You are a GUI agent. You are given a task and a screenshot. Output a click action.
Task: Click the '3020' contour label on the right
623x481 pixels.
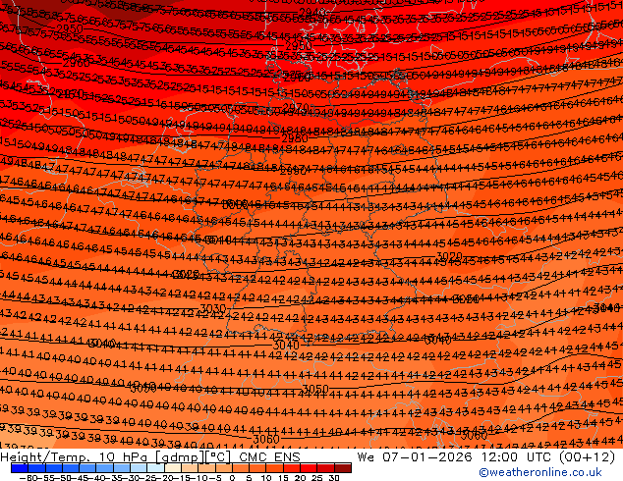[449, 256]
